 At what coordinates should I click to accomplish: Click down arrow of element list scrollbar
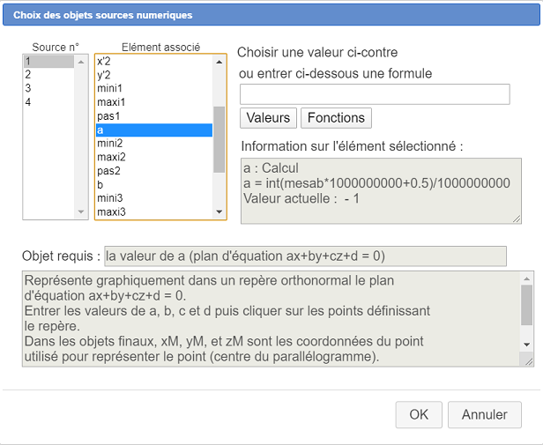(219, 212)
